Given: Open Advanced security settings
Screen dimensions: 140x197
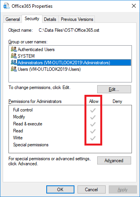Looking at the screenshot, I should pos(114,161).
